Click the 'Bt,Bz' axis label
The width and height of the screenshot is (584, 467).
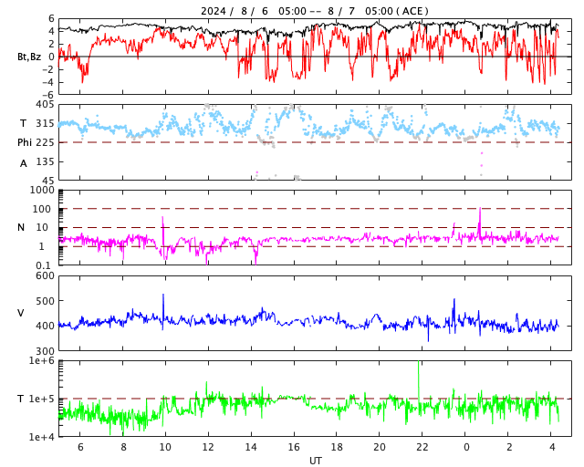[x=29, y=57]
